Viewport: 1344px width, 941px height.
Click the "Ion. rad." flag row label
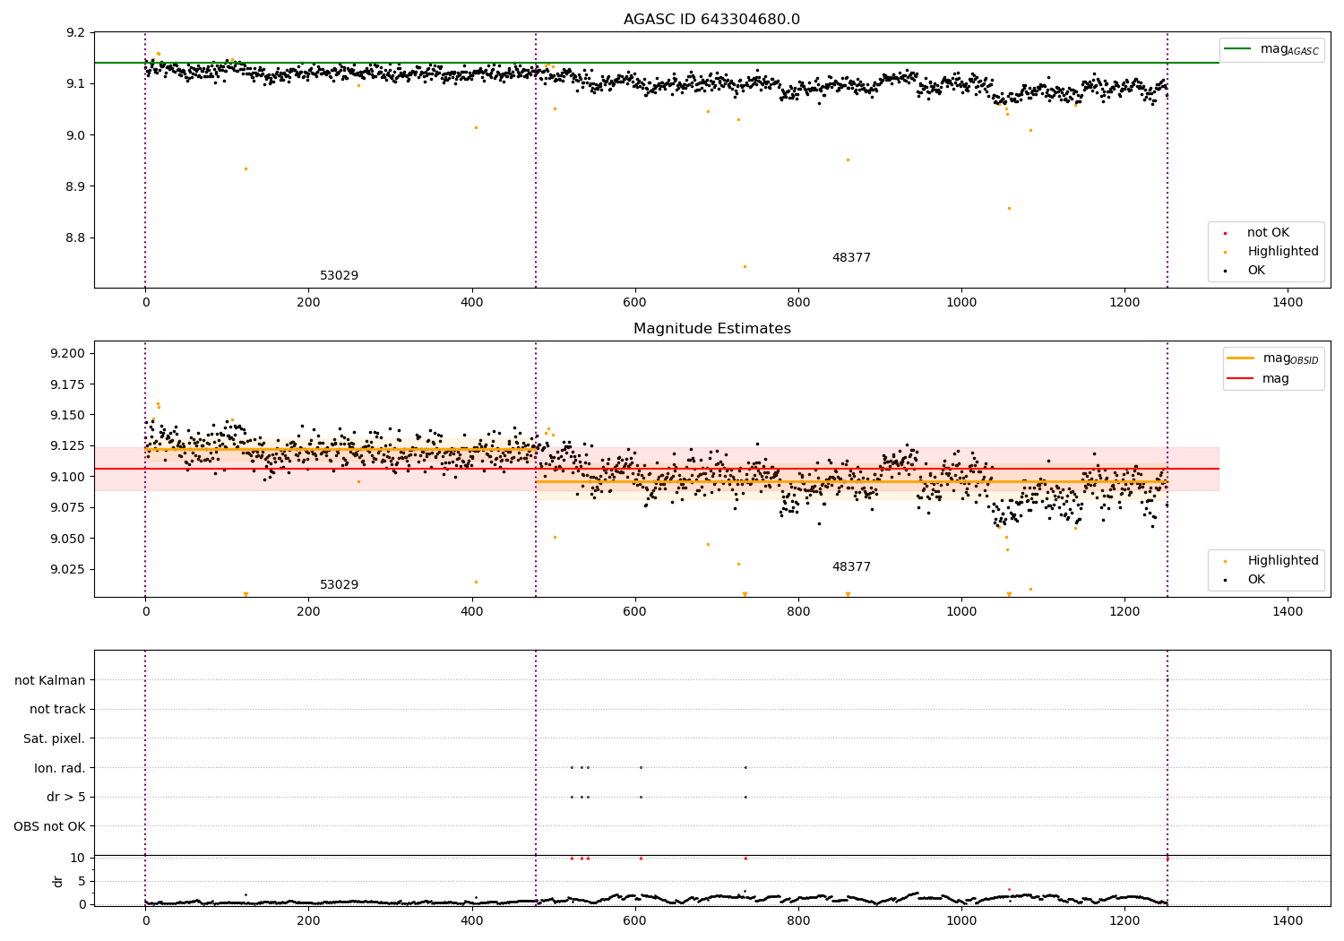pos(60,768)
